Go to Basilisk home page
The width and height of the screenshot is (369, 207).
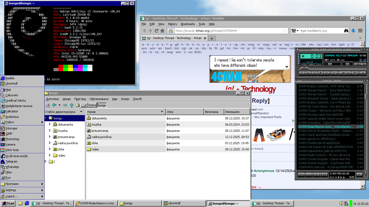(x=162, y=31)
